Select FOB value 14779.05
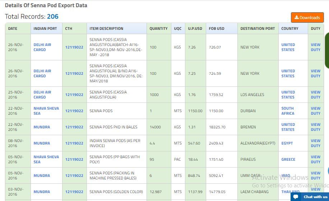 tap(217, 192)
